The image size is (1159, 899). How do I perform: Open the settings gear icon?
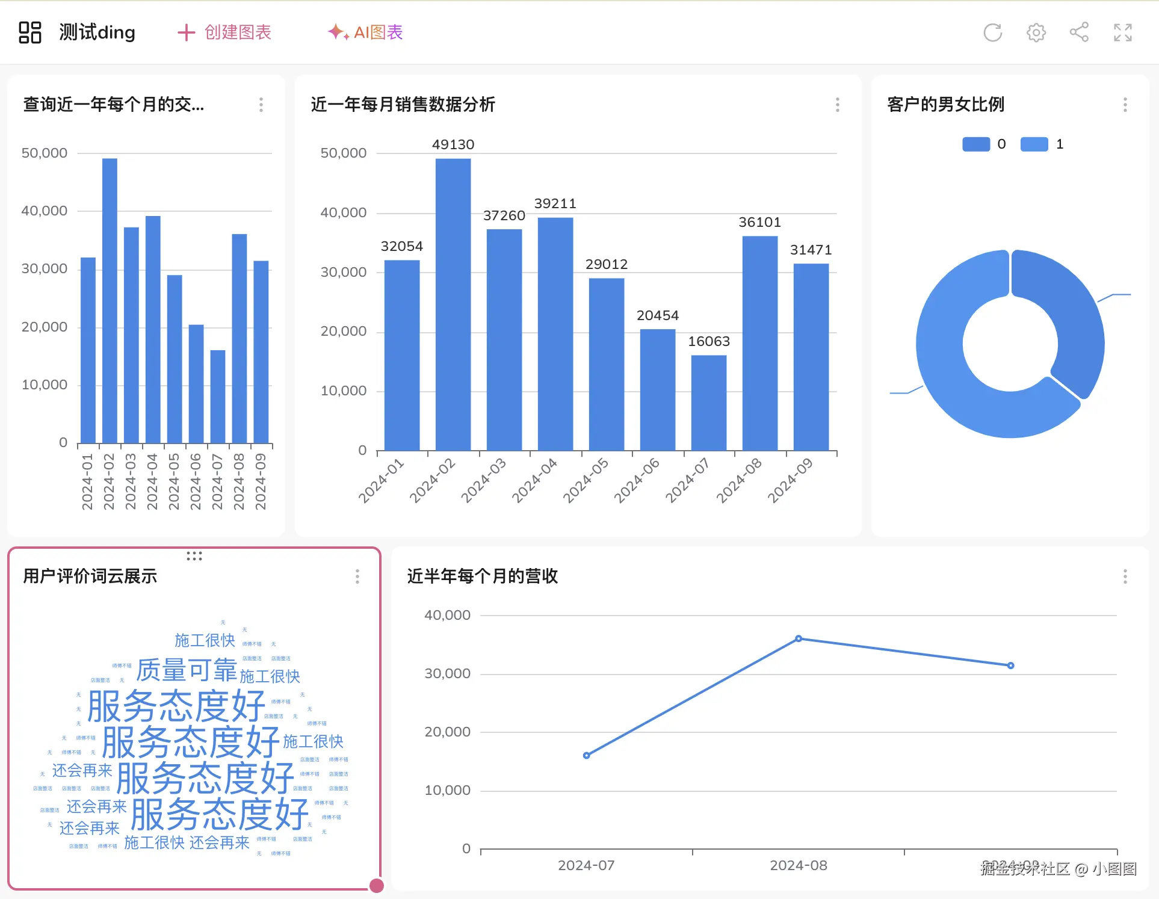coord(1036,32)
